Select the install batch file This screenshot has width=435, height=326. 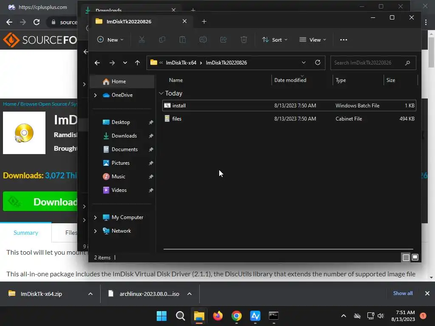point(289,106)
